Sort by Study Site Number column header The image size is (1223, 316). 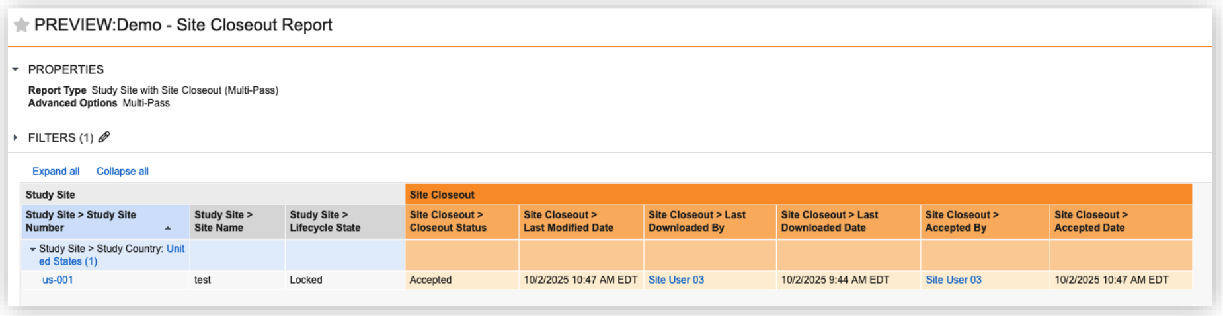coord(81,221)
